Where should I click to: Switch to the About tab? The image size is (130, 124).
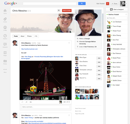click(22, 36)
